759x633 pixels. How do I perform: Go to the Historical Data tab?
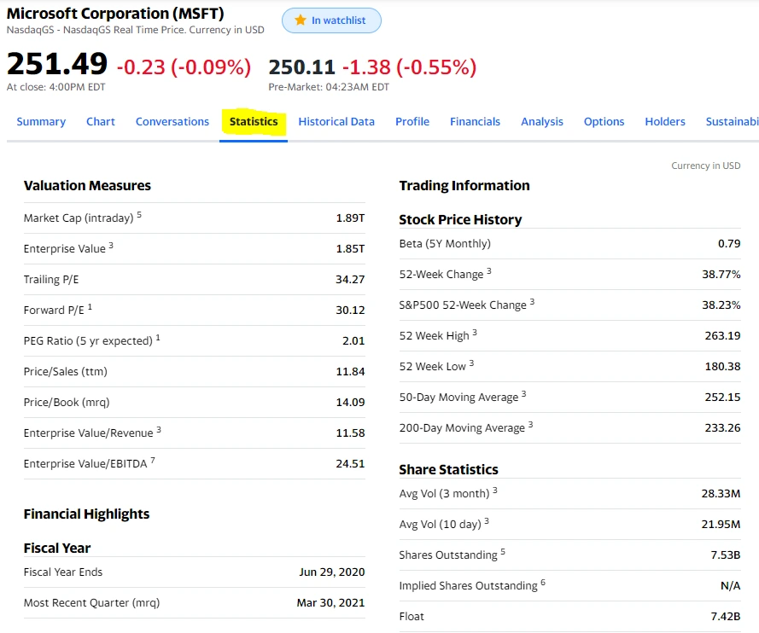336,121
